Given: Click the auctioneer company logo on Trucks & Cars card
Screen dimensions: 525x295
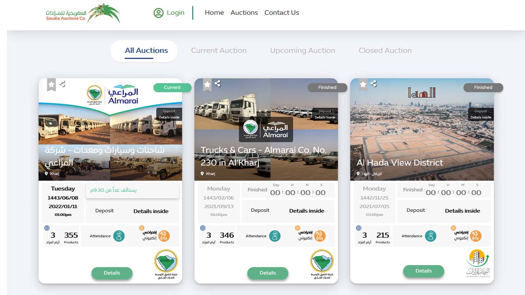Looking at the screenshot, I should point(322,264).
